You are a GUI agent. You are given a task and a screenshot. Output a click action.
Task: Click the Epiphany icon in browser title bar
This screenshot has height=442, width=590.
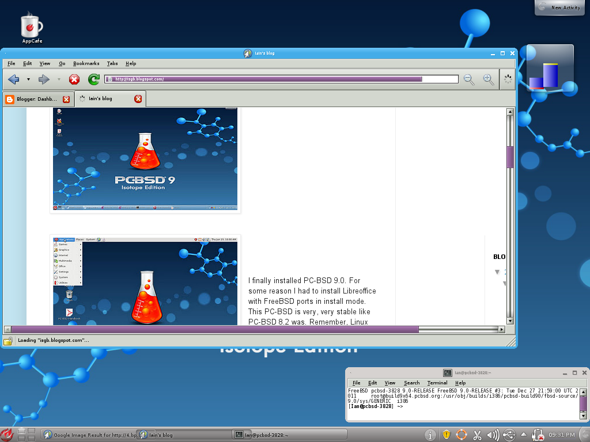(x=248, y=54)
